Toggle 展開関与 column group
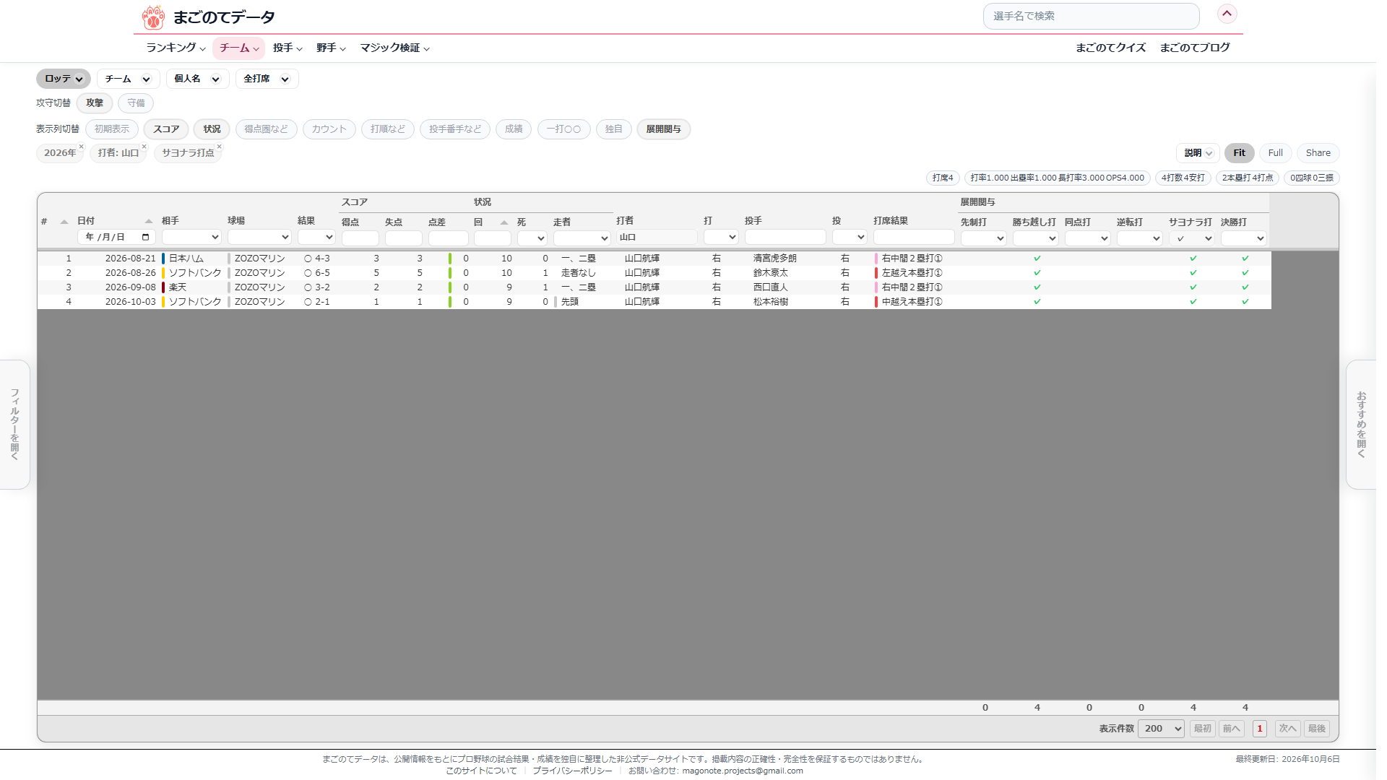1387x780 pixels. click(663, 129)
